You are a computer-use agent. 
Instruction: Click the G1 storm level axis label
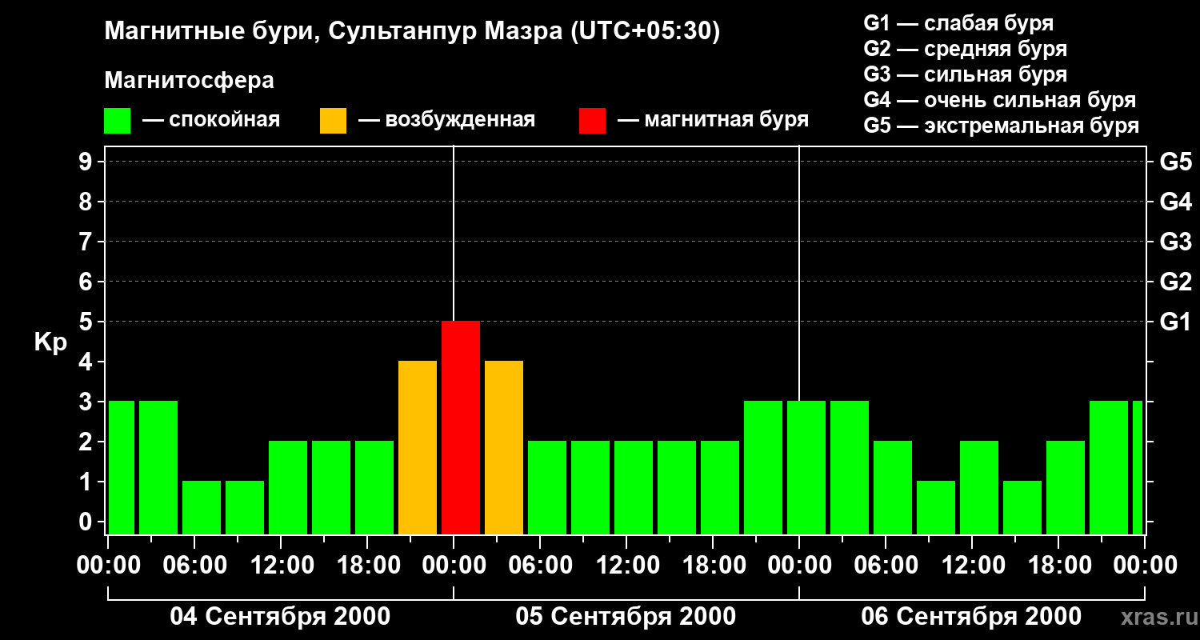coord(1175,322)
